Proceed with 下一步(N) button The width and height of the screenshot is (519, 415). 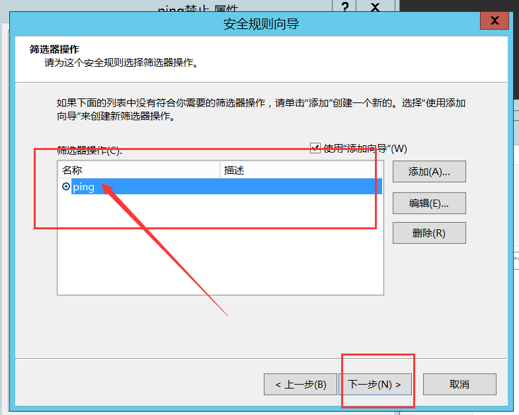pyautogui.click(x=375, y=384)
